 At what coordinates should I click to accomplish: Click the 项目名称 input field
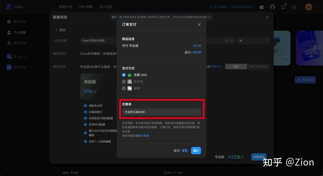point(158,41)
